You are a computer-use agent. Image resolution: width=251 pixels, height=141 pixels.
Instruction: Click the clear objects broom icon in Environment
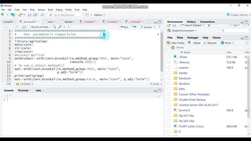click(209, 25)
